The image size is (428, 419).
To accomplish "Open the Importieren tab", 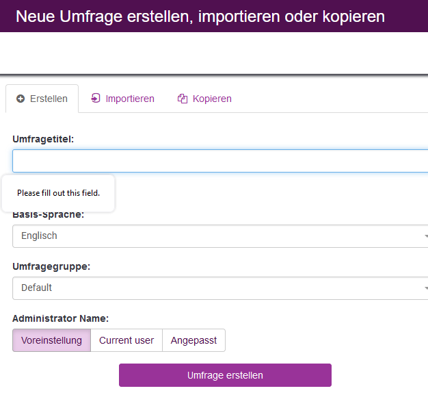I will coord(123,99).
